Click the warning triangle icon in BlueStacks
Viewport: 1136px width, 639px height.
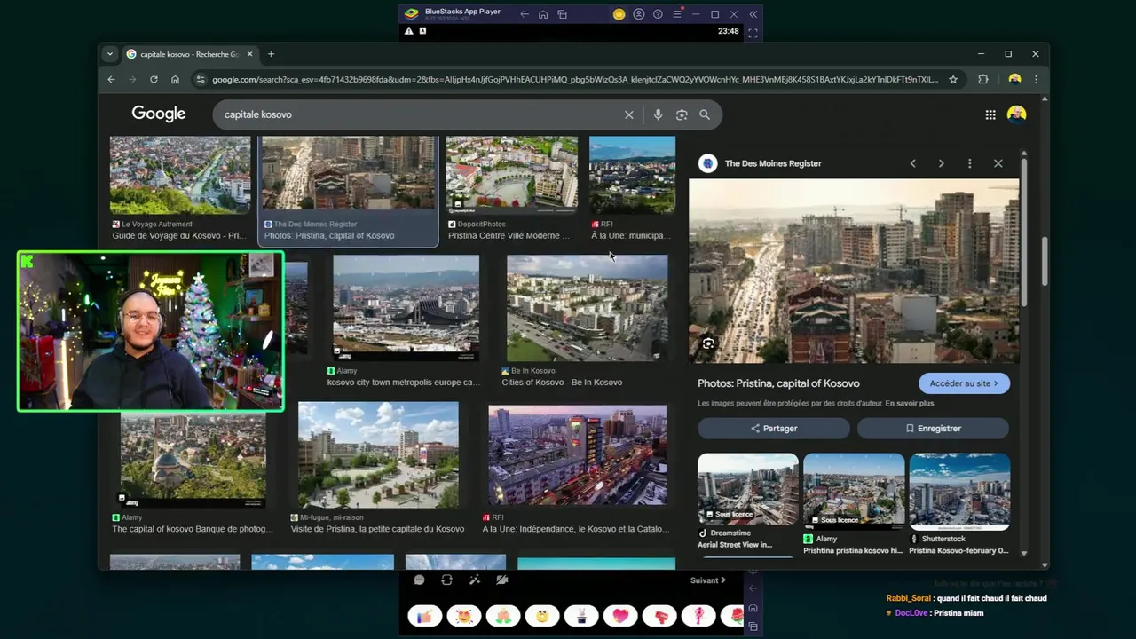pos(408,31)
